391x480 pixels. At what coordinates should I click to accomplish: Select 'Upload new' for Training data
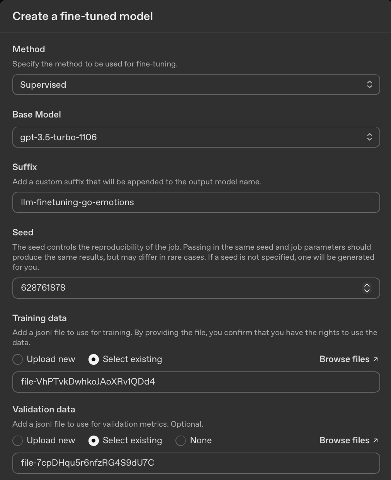(x=18, y=359)
